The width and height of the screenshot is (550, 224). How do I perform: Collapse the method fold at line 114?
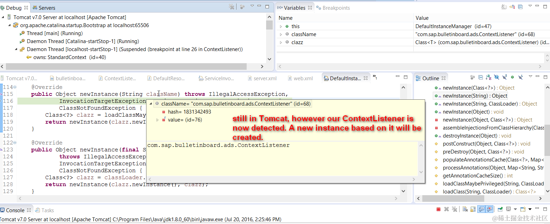tap(15, 87)
